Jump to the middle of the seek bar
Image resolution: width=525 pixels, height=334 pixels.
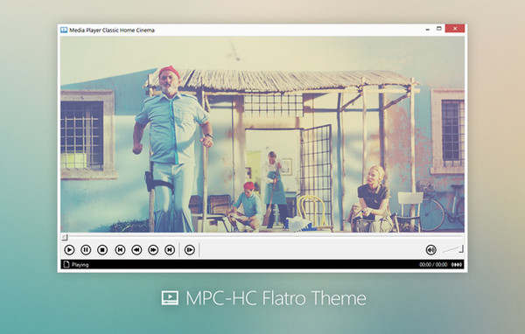pos(262,237)
